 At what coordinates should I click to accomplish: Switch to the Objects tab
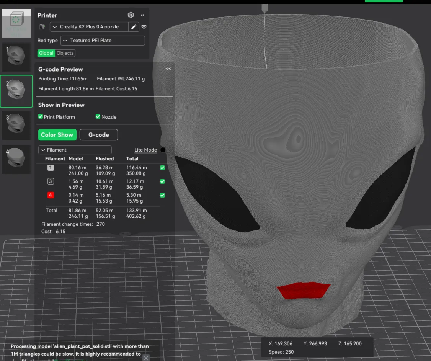click(x=65, y=53)
